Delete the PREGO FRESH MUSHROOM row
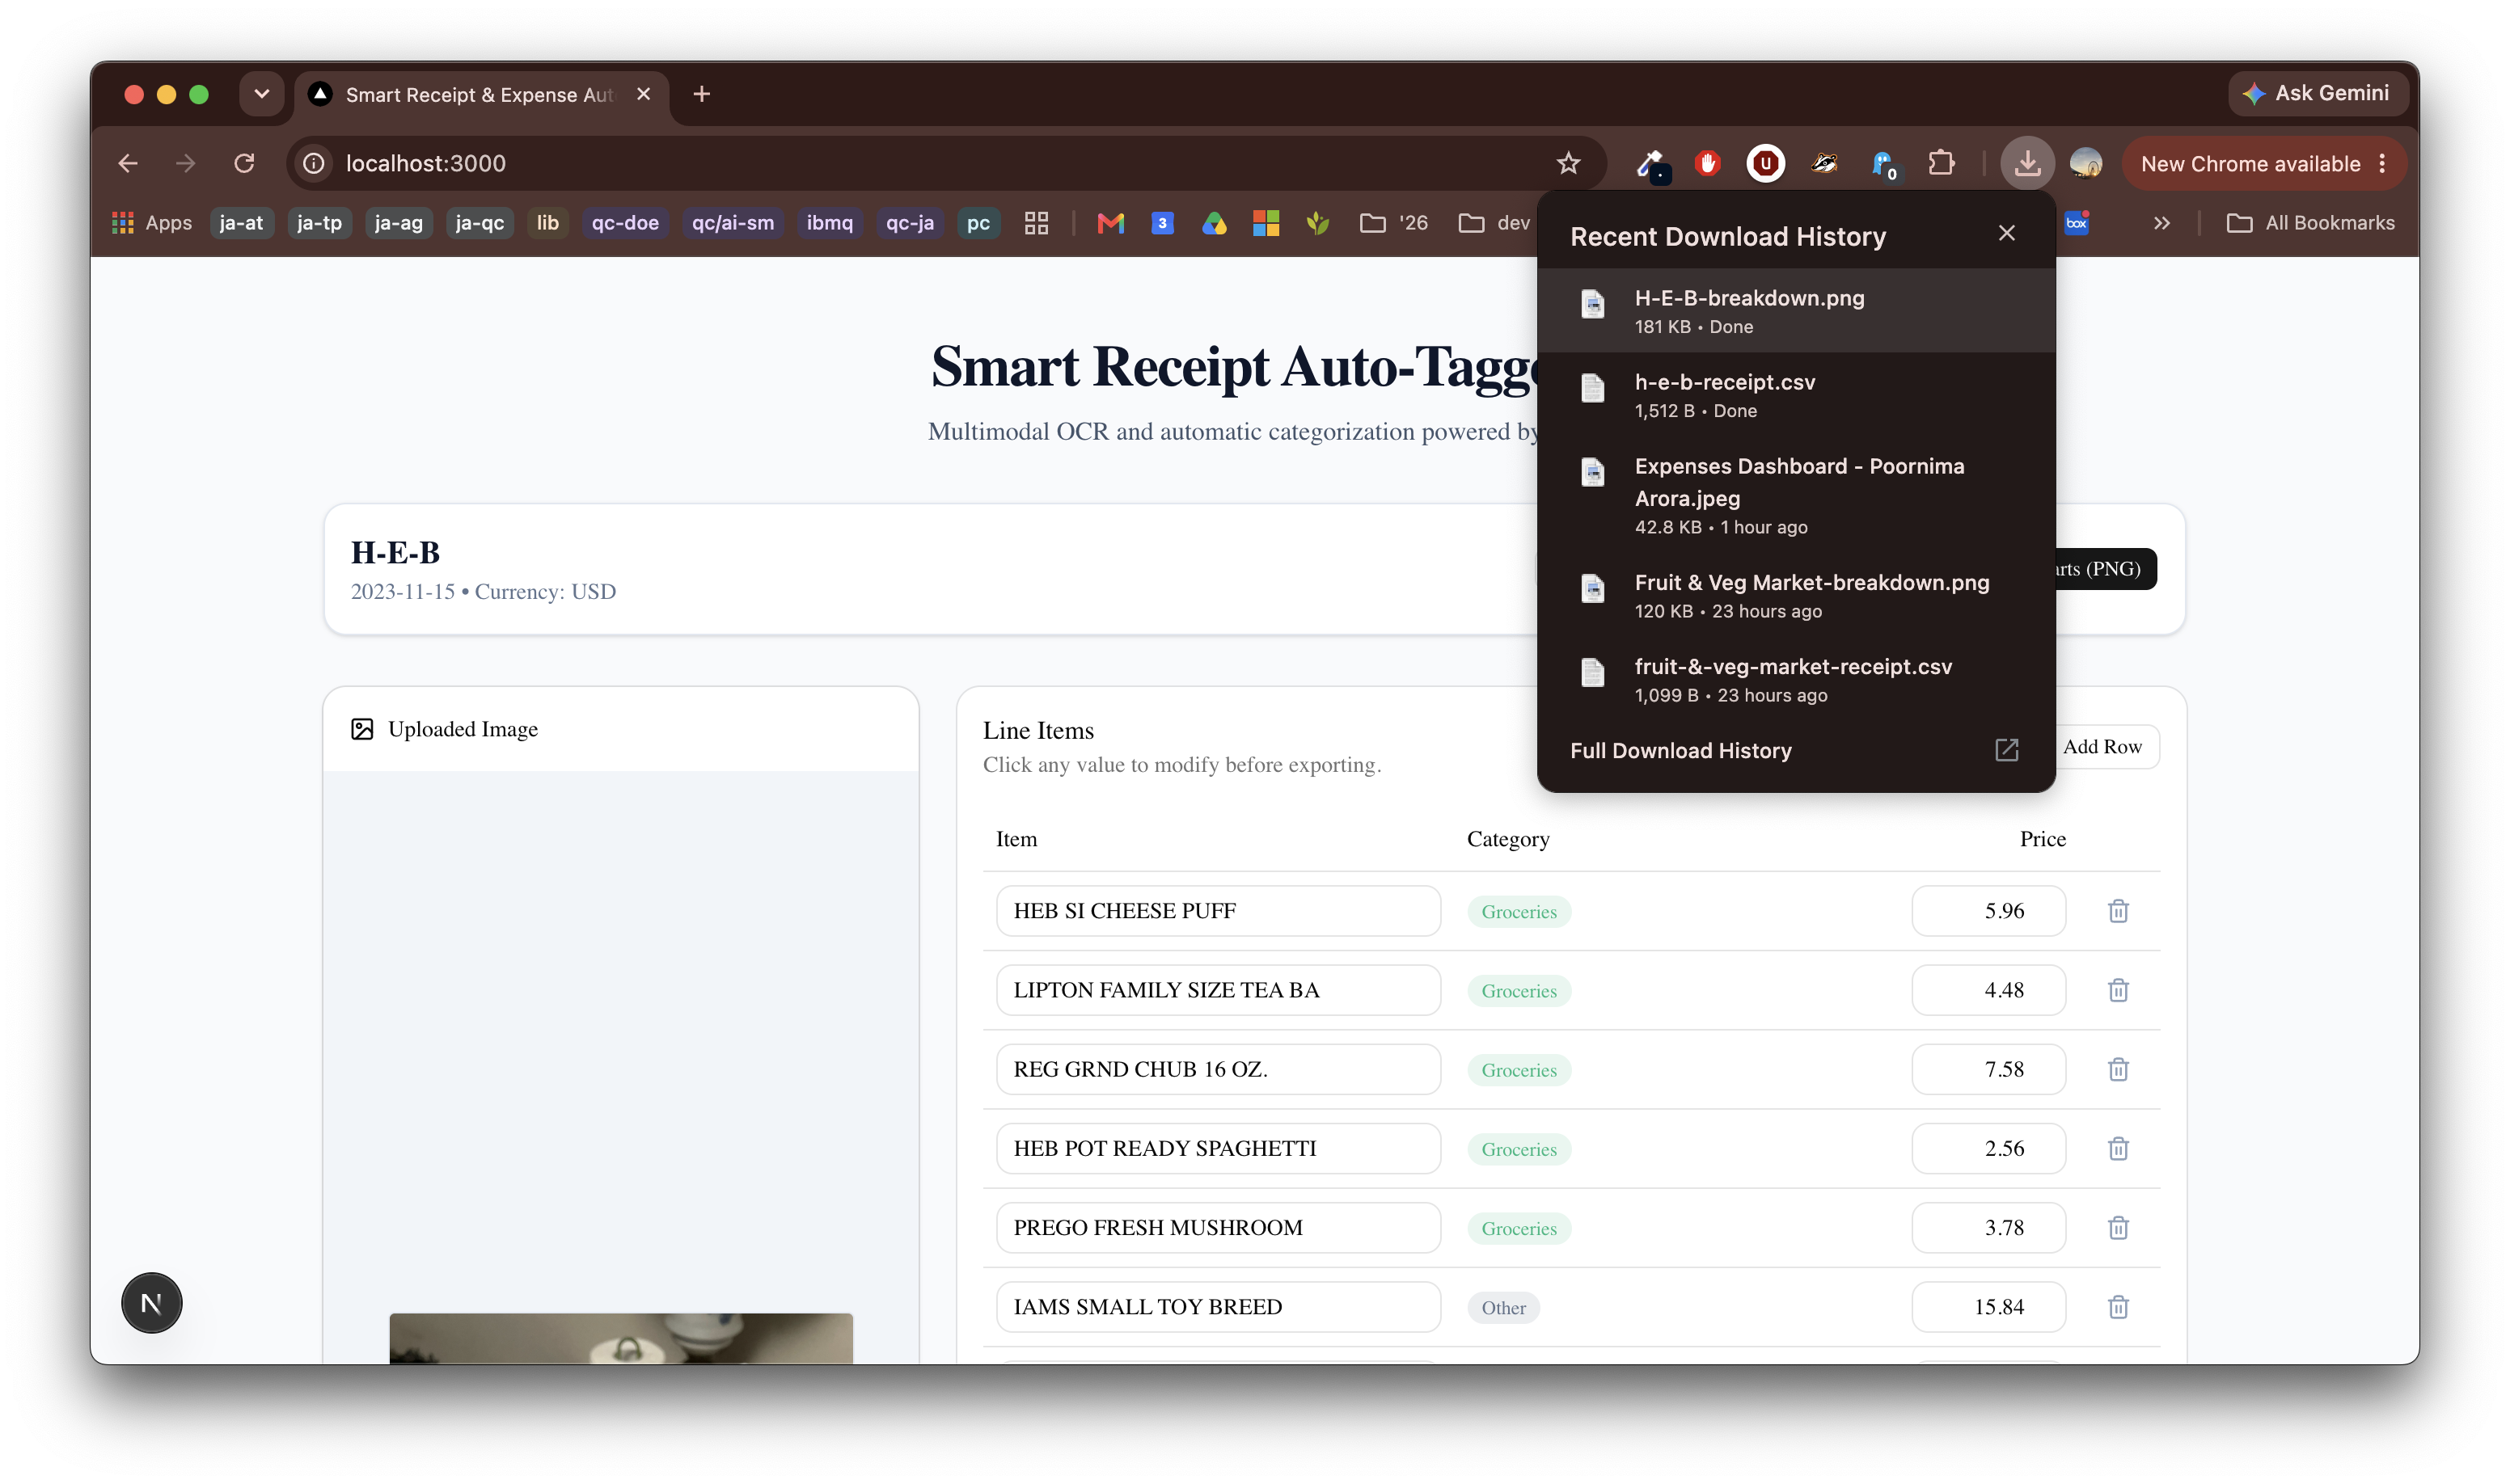The height and width of the screenshot is (1484, 2510). pos(2117,1227)
